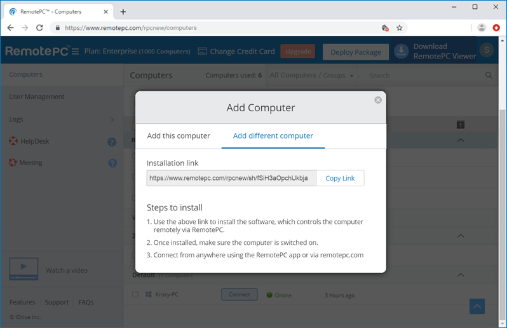Screen dimensions: 507x328
Task: Click the site lock icon
Action: pyautogui.click(x=58, y=28)
